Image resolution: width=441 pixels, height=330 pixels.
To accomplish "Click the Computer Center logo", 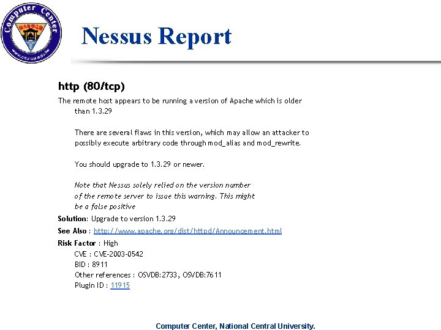I will pos(31,33).
